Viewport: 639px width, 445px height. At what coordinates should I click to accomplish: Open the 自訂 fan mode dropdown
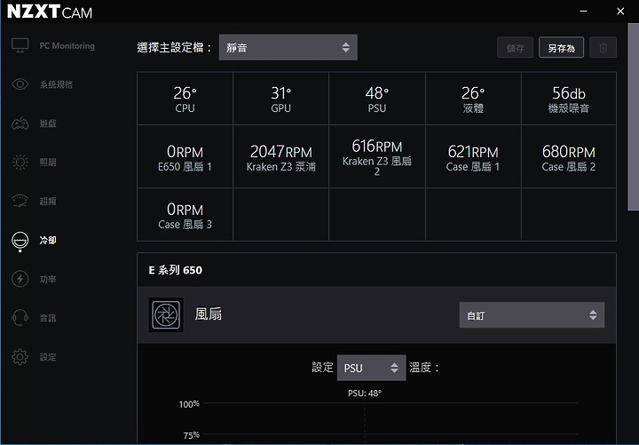[x=532, y=315]
